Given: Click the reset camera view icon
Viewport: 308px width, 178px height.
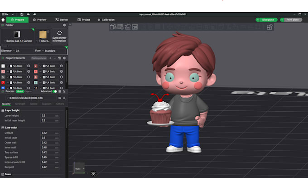Looking at the screenshot, I should (x=93, y=173).
